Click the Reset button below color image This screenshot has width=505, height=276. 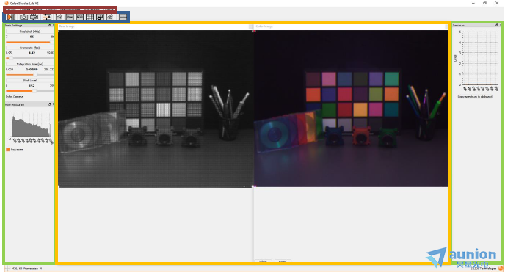283,261
